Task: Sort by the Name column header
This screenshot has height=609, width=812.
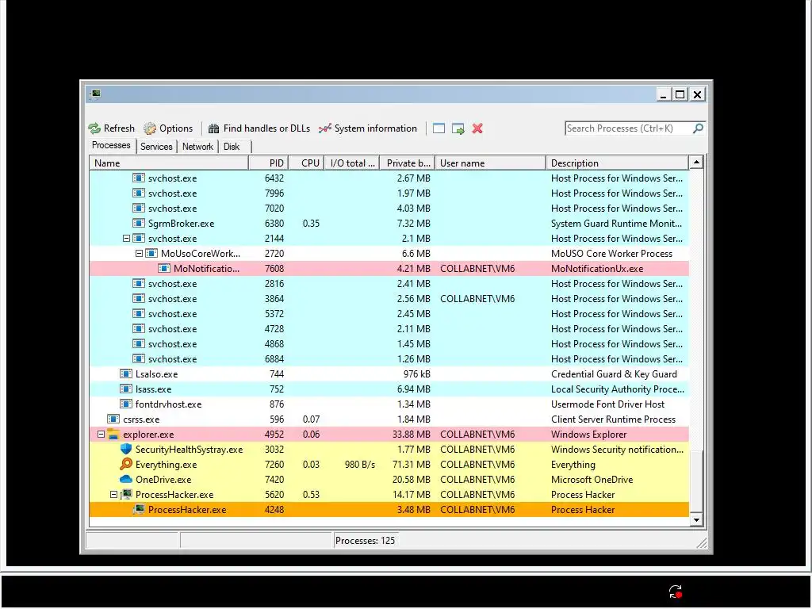Action: [169, 163]
